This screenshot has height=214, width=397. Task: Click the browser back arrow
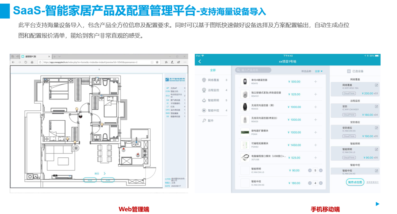coord(13,62)
